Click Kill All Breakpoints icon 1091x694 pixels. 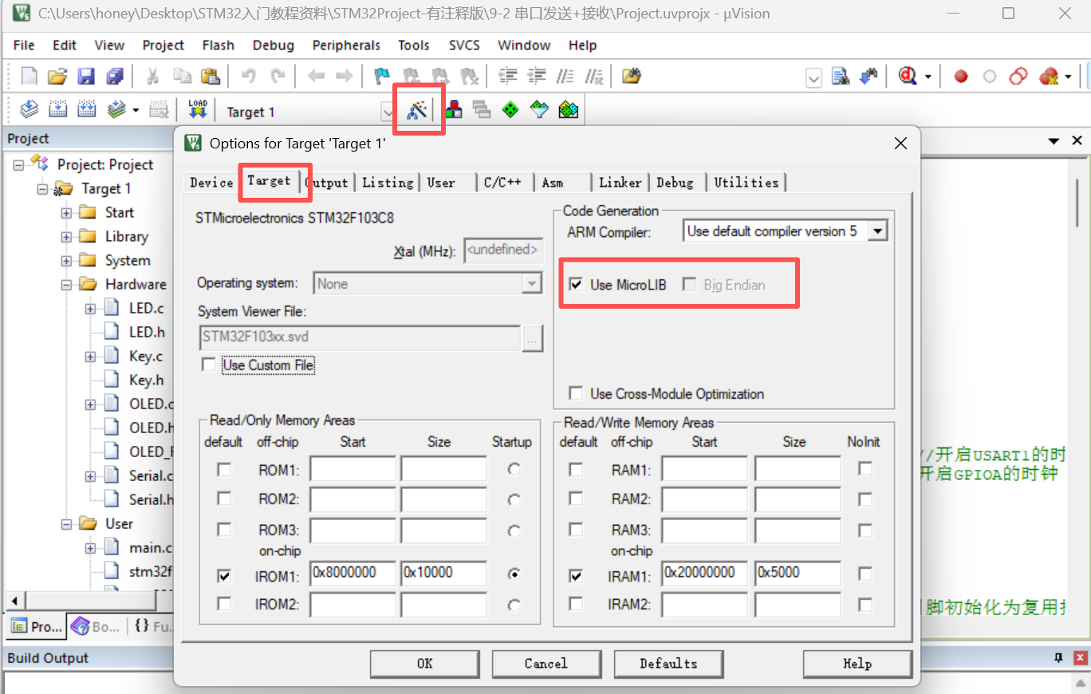1049,77
